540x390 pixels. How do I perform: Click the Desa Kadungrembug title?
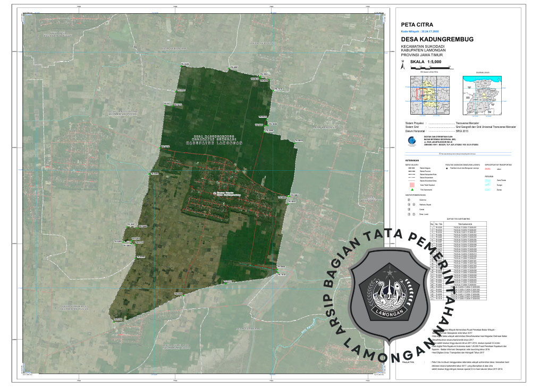[x=429, y=39]
